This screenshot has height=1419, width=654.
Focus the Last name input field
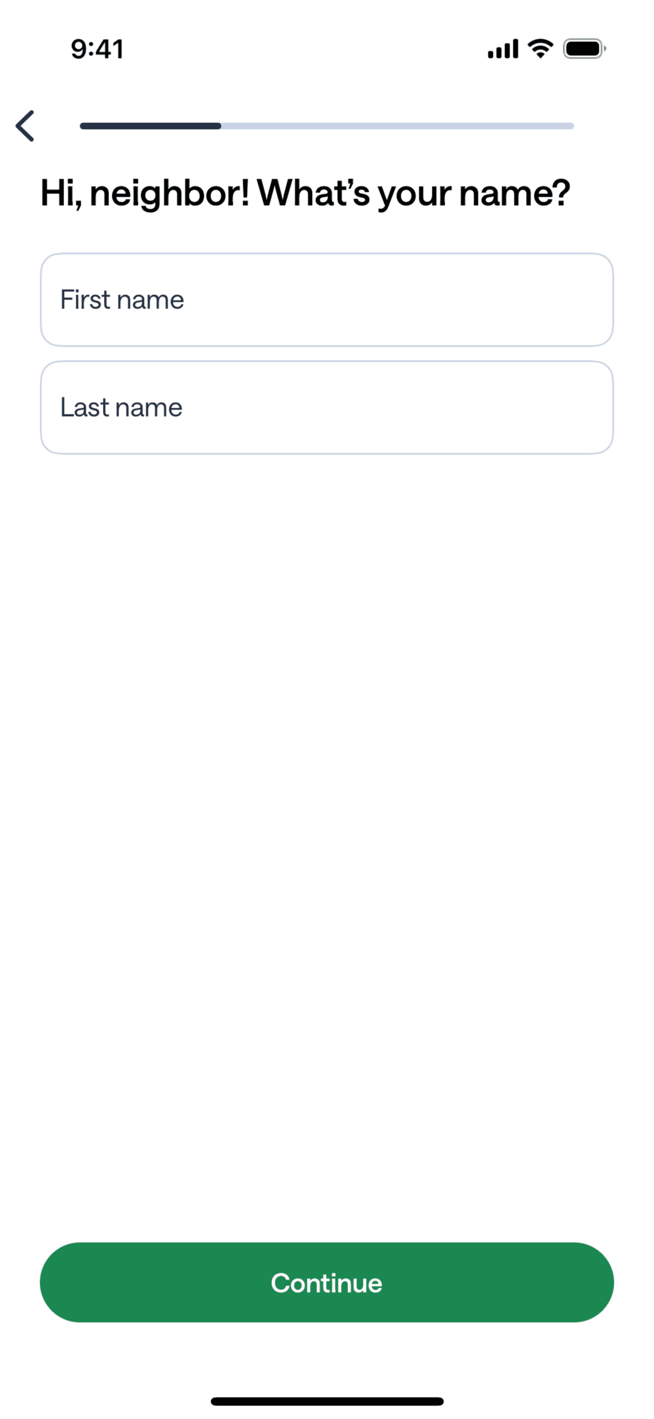pos(327,407)
